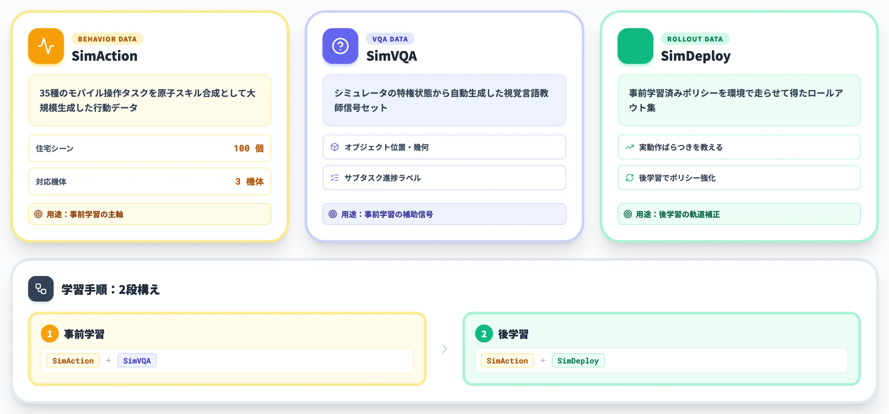Click the SimVQA description starting シミュレータの特権状態

pos(441,101)
